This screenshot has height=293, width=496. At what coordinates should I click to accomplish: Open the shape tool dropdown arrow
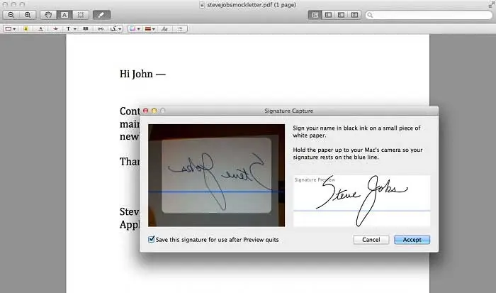click(14, 29)
